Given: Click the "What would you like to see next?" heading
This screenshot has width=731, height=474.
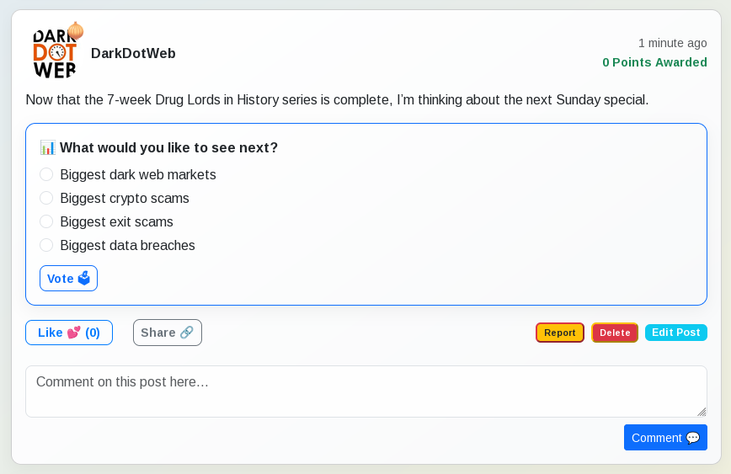Looking at the screenshot, I should 168,147.
